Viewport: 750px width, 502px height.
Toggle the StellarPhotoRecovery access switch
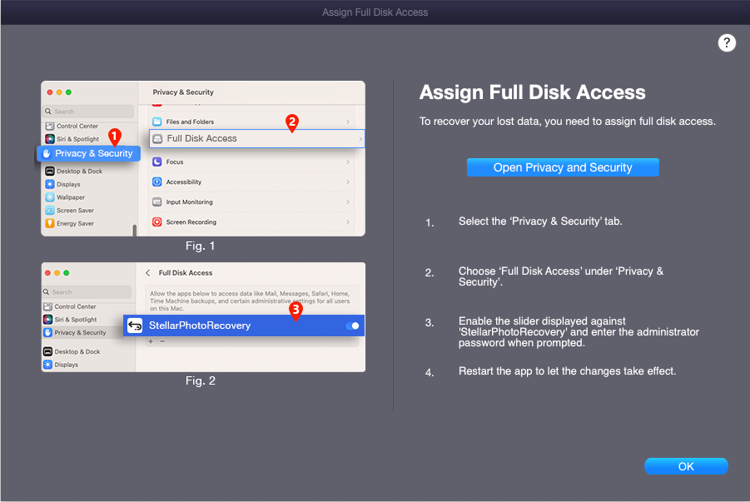pyautogui.click(x=352, y=326)
